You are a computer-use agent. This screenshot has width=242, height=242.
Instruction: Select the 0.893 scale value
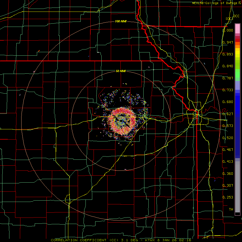[228, 54]
